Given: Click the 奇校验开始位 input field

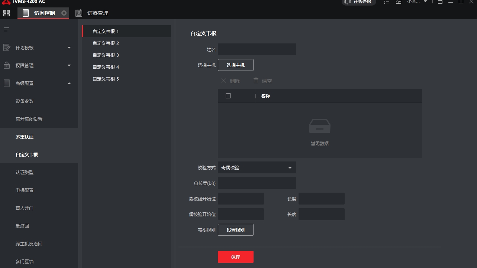Looking at the screenshot, I should click(x=241, y=199).
